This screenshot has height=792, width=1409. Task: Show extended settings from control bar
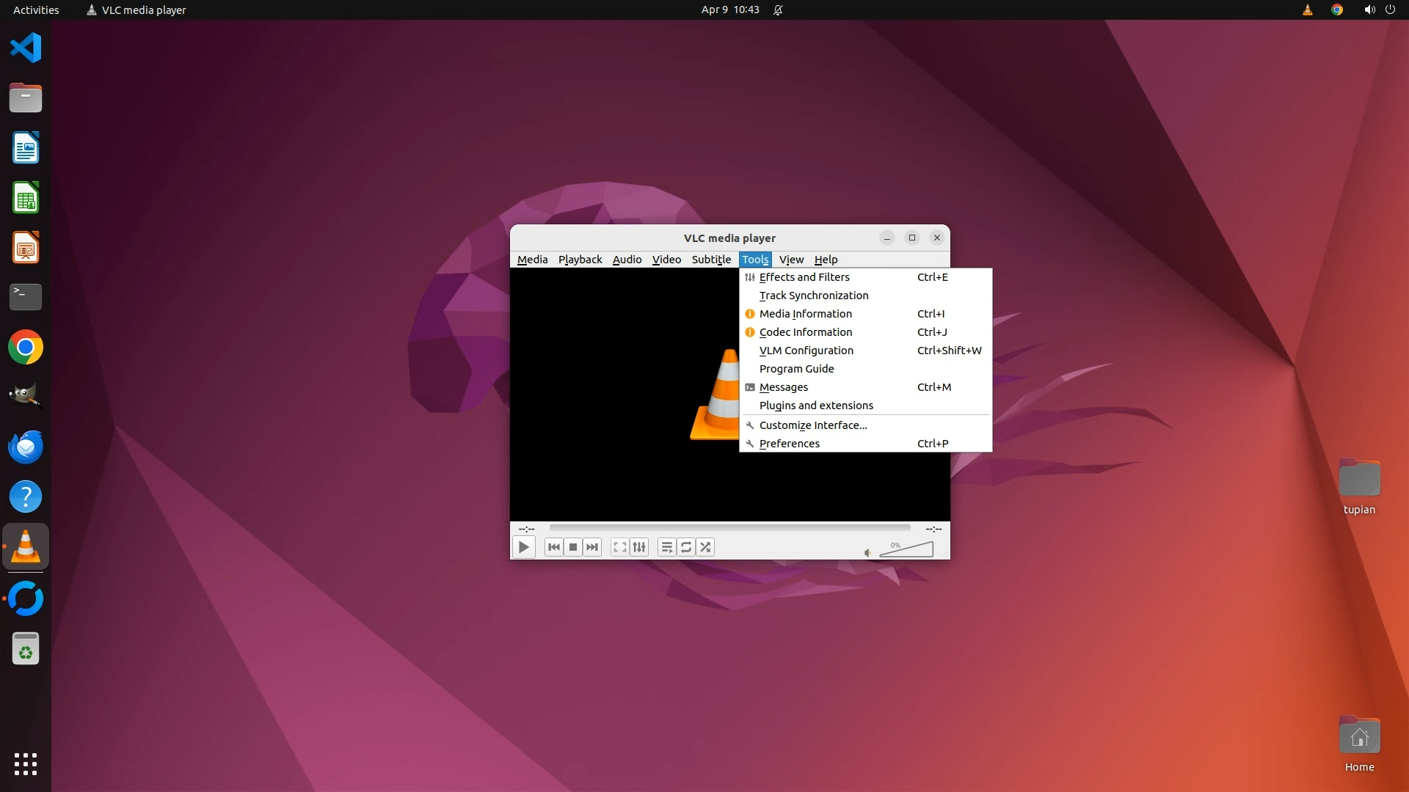(639, 547)
